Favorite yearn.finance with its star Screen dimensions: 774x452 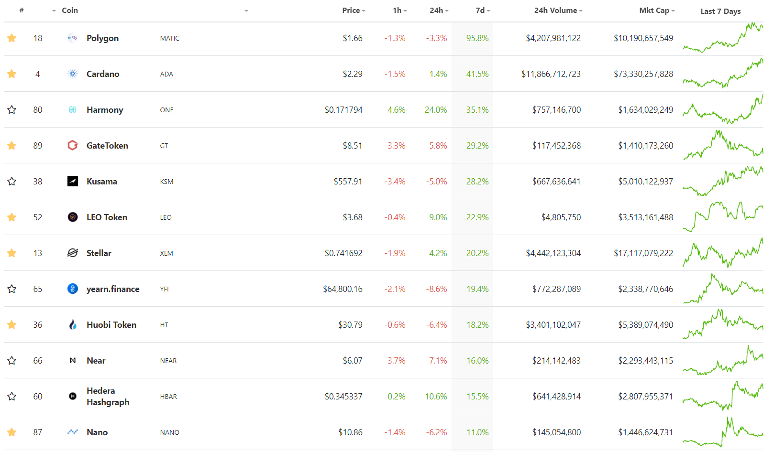pos(12,289)
